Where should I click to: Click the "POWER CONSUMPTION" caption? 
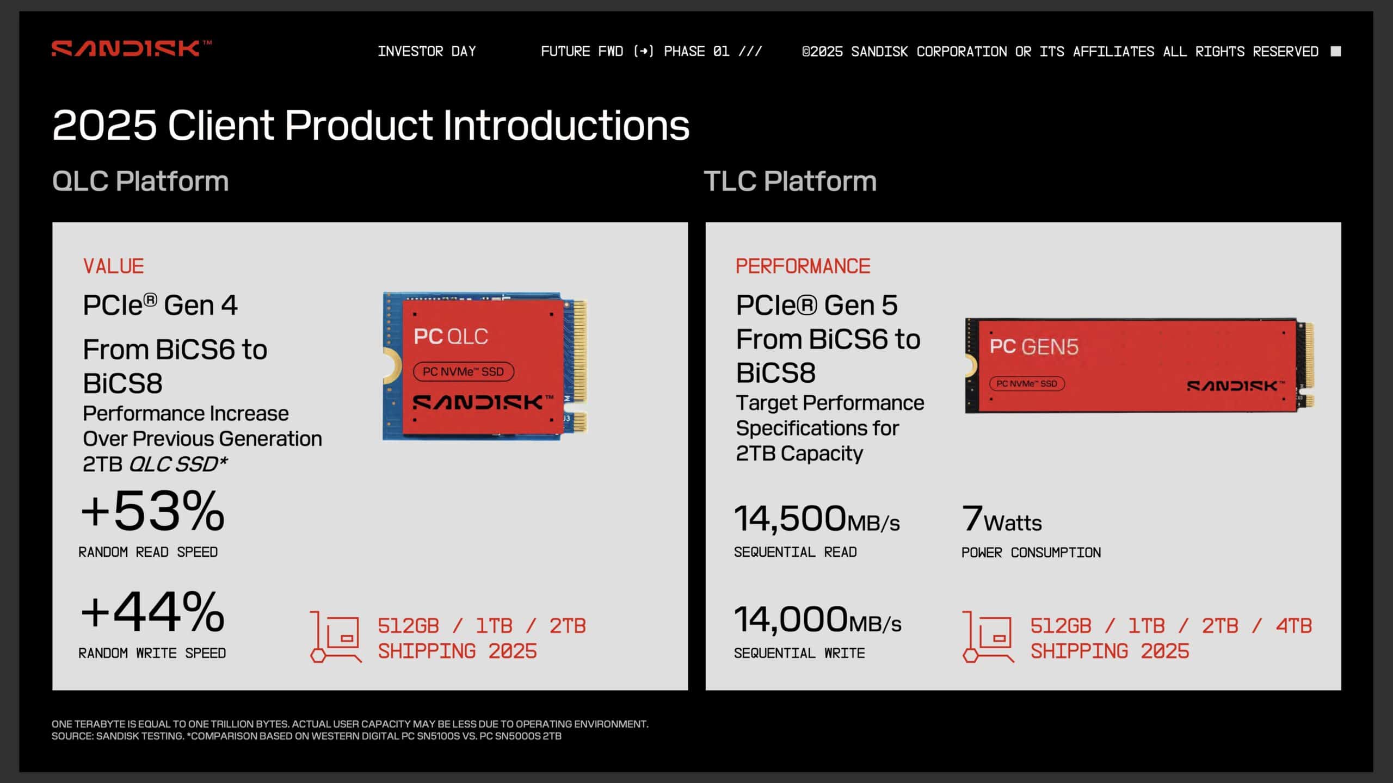[1031, 552]
